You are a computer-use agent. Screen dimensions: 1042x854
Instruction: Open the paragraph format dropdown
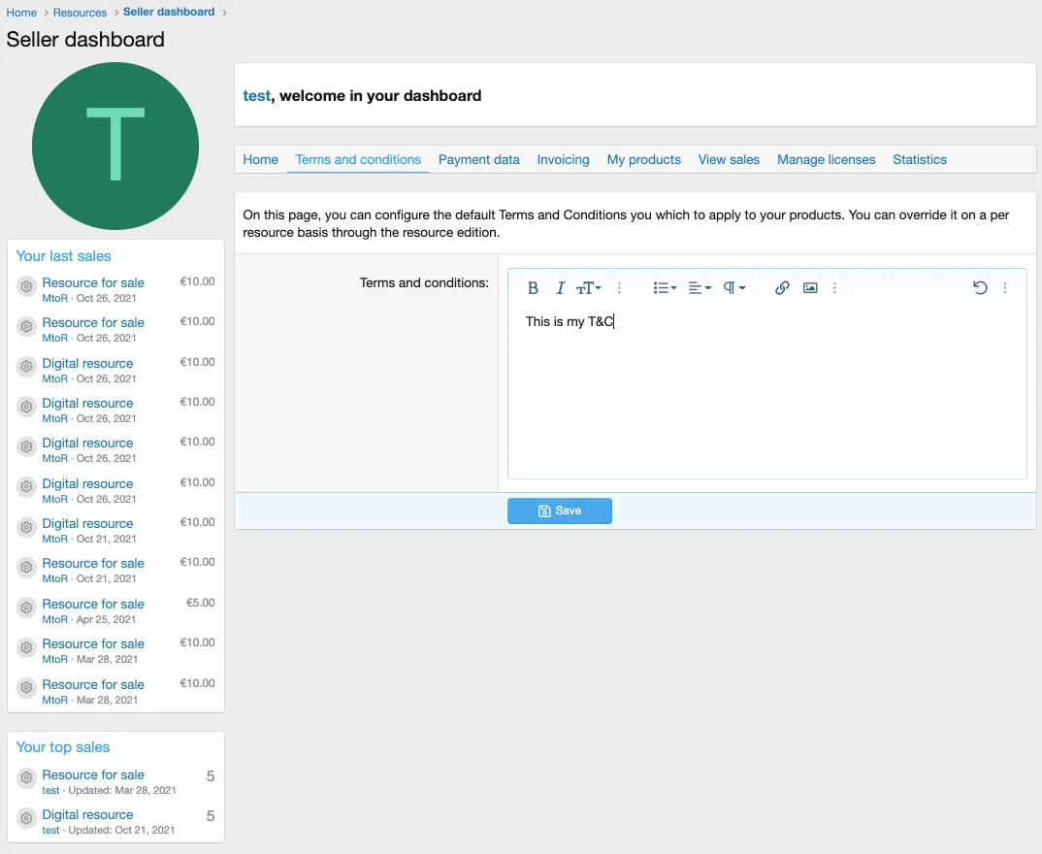[733, 288]
